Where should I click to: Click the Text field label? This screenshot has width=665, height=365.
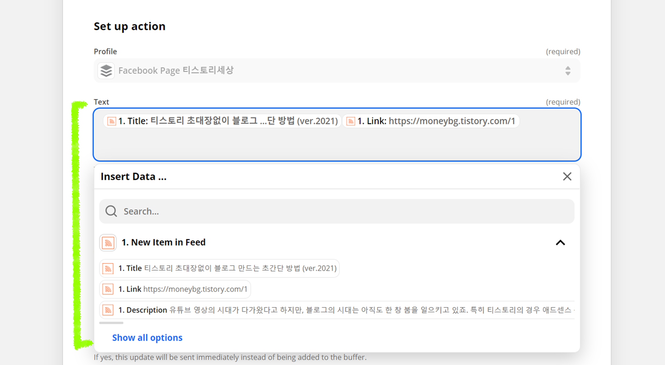coord(101,102)
